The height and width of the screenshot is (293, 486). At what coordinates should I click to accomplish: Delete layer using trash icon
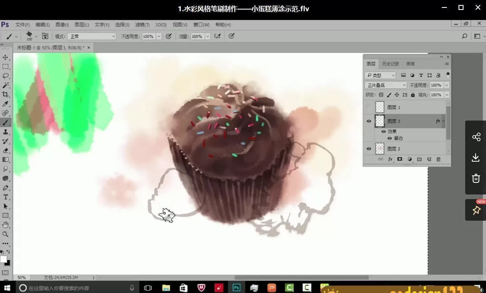coord(438,159)
